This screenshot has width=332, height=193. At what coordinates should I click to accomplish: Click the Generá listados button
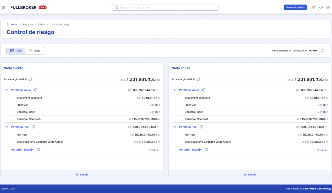click(x=295, y=7)
